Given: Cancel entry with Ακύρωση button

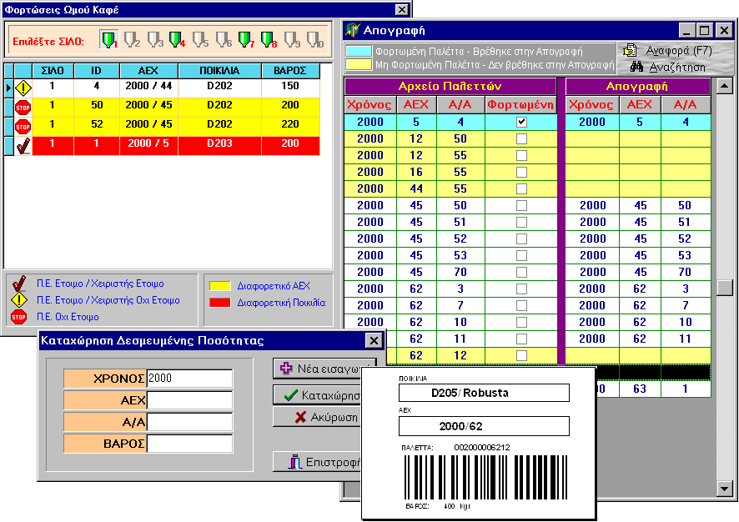Looking at the screenshot, I should [x=324, y=417].
